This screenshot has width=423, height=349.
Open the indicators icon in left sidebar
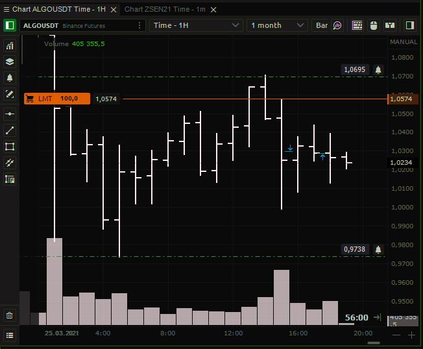coord(10,46)
